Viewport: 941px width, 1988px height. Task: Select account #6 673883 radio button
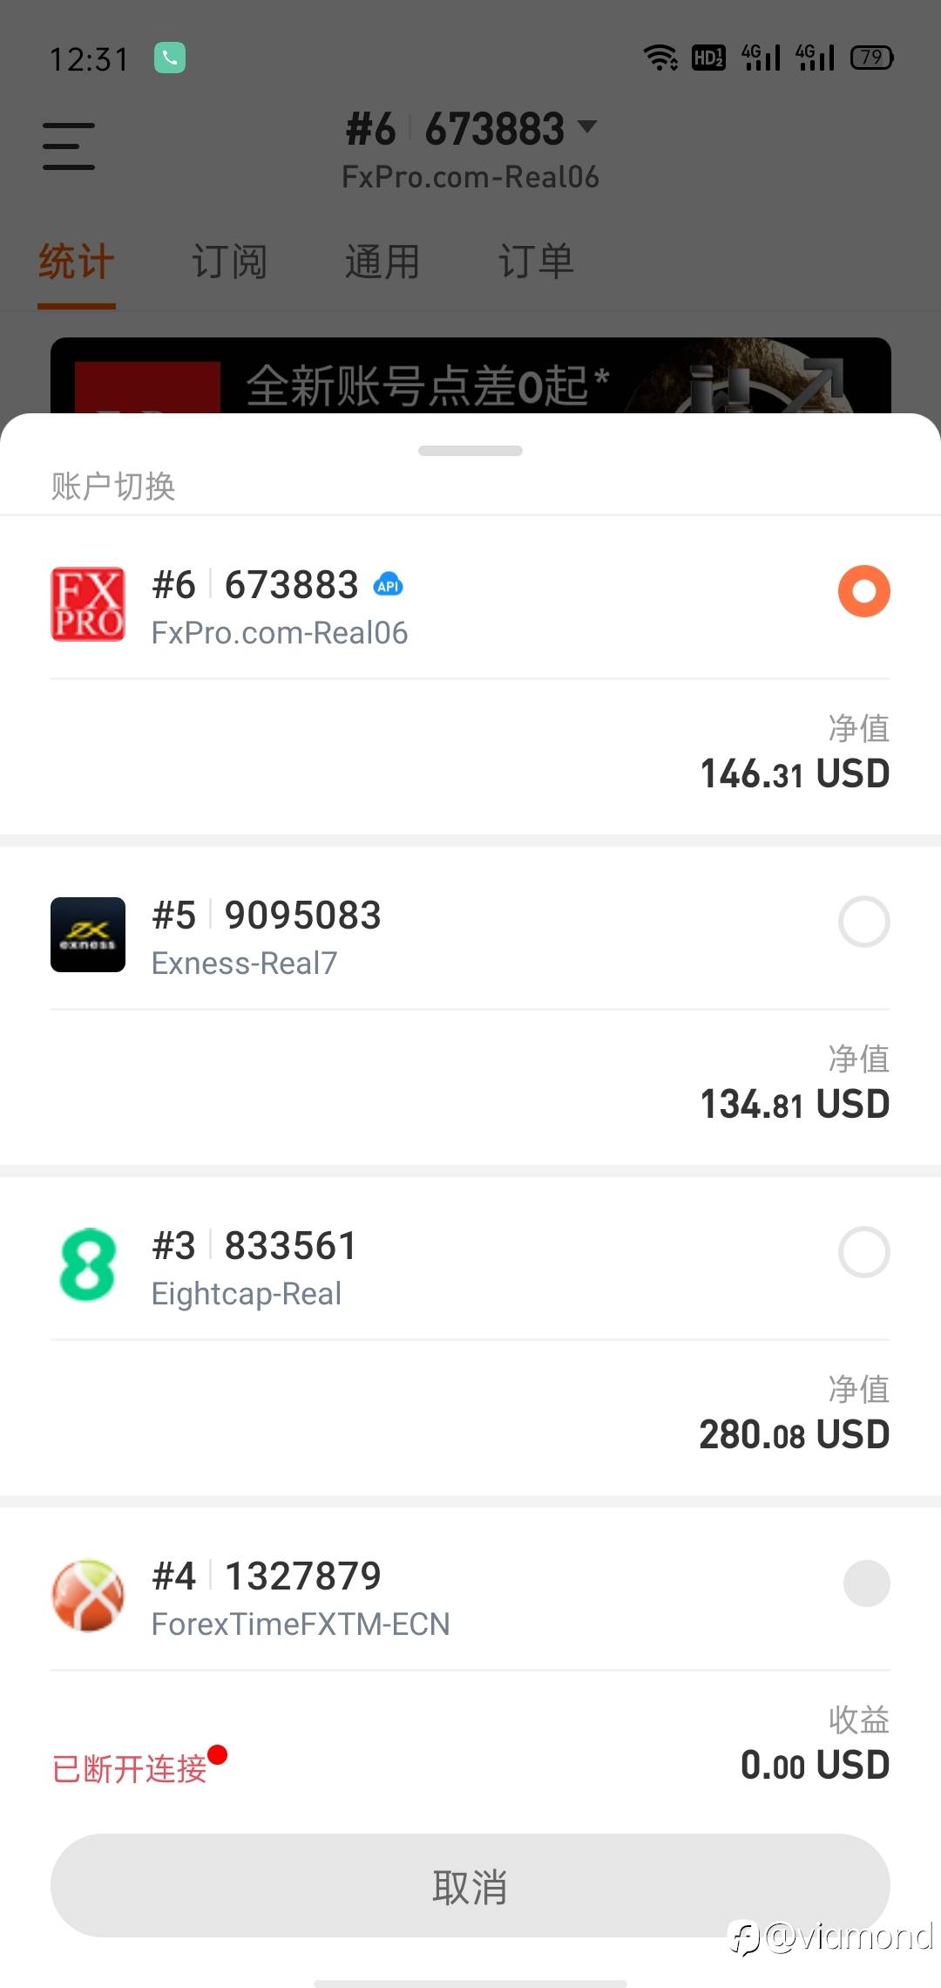point(863,591)
